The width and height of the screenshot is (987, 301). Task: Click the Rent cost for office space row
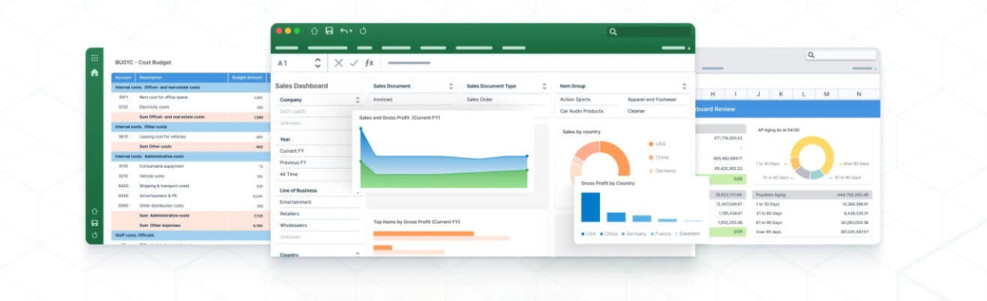click(x=189, y=97)
